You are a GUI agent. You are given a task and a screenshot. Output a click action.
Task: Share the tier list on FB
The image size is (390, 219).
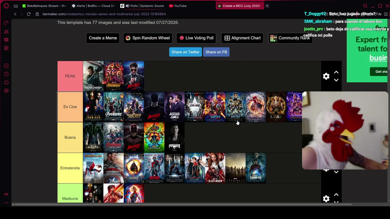(216, 52)
